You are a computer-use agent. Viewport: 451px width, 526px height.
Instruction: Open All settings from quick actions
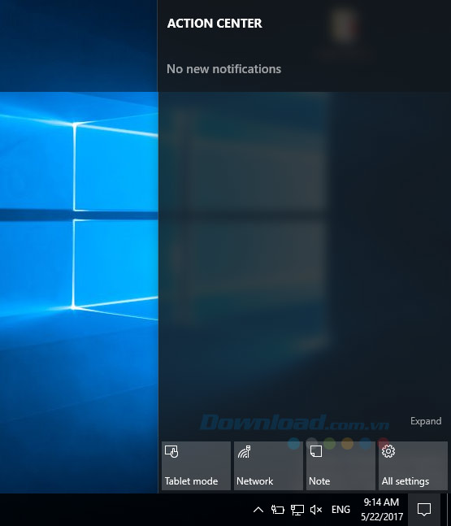pyautogui.click(x=413, y=466)
